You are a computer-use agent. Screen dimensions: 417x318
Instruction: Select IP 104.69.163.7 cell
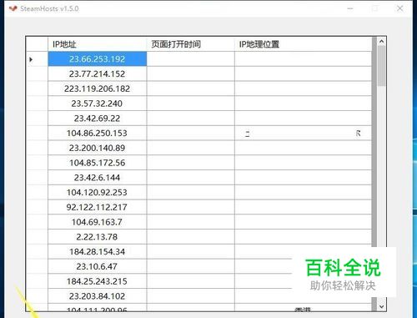(98, 222)
